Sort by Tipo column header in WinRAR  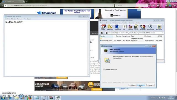pos(132,36)
